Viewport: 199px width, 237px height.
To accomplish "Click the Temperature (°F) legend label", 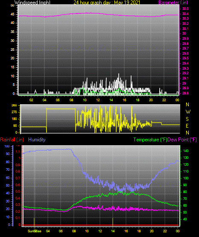I will coord(150,140).
